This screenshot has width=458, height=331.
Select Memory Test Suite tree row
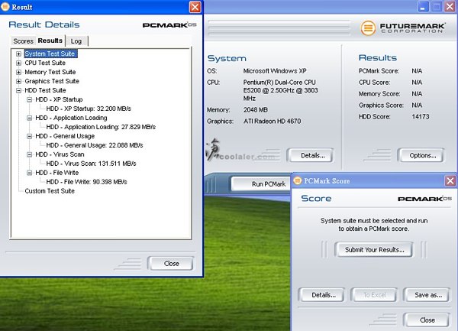[x=50, y=72]
